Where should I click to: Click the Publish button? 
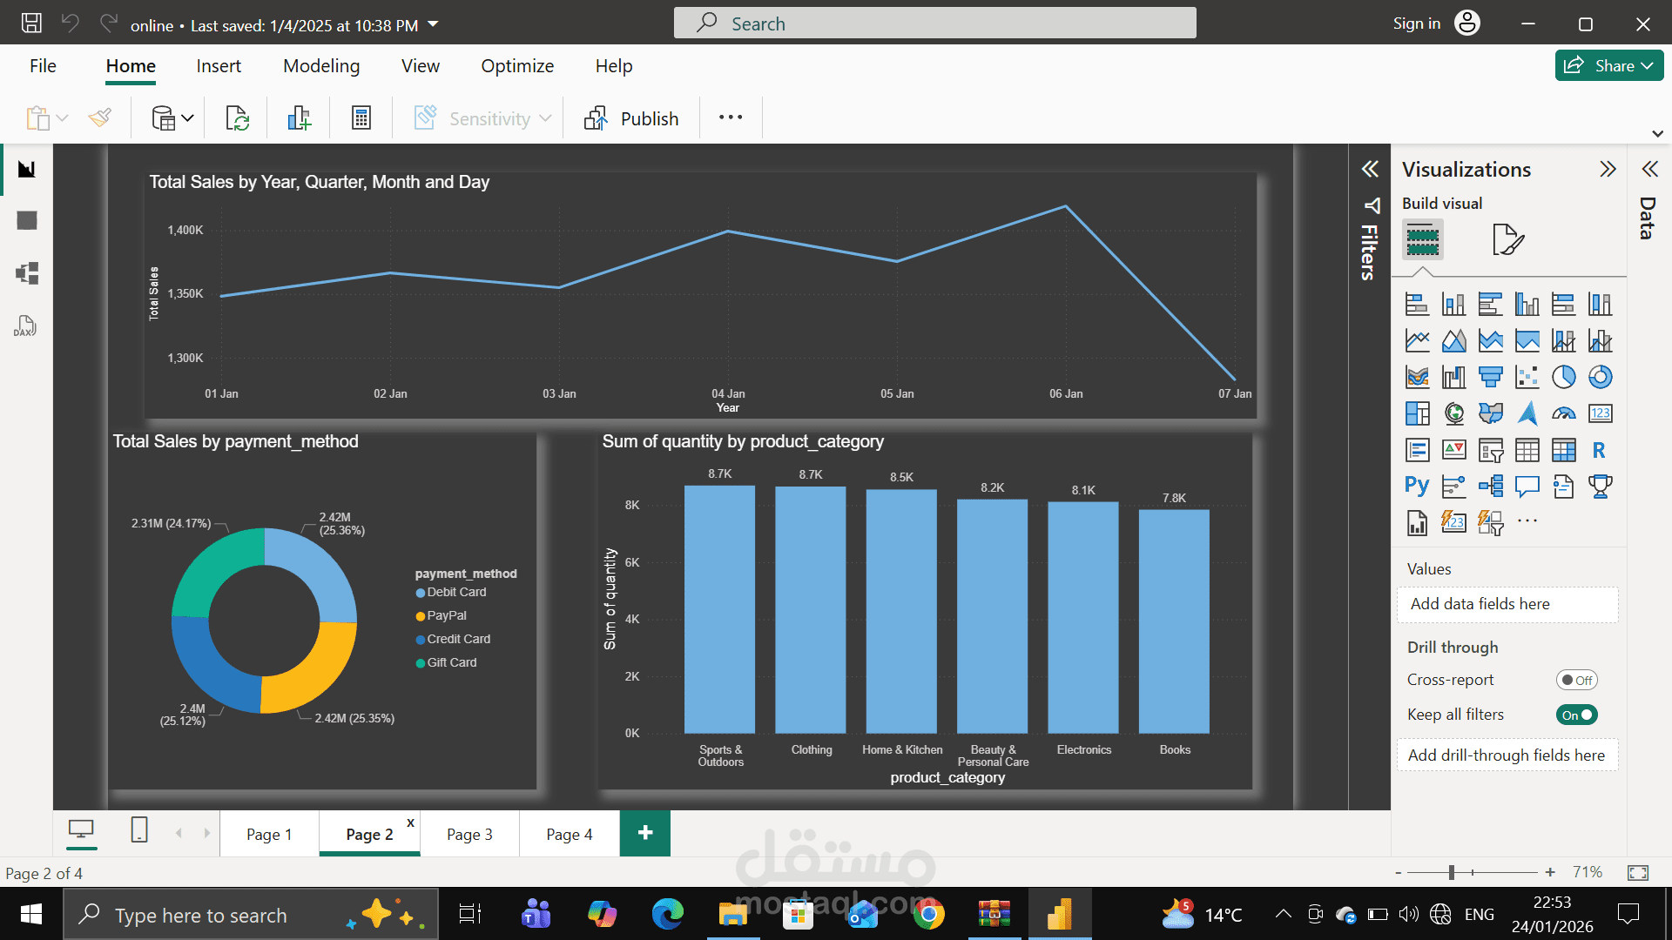tap(632, 118)
